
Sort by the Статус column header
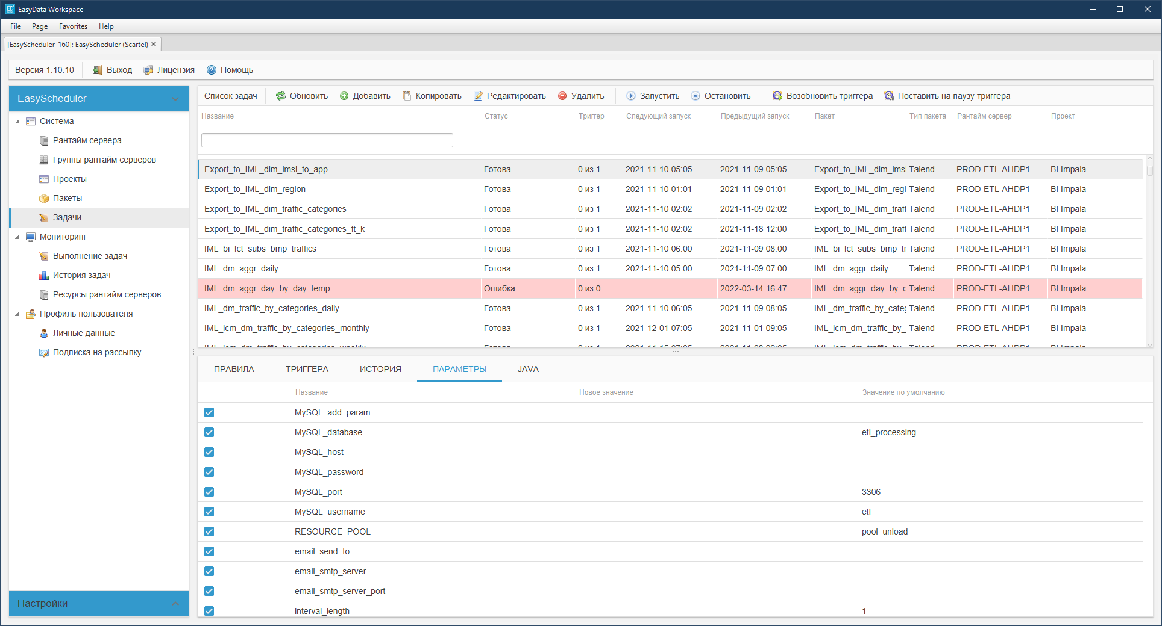click(x=496, y=116)
